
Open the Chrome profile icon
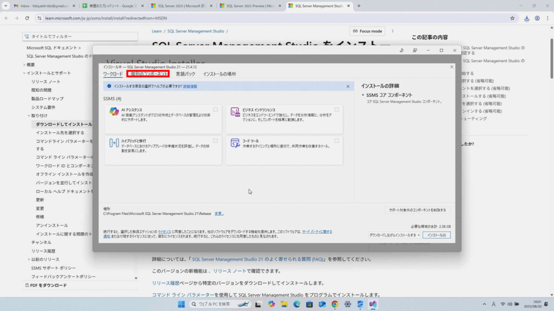click(537, 18)
